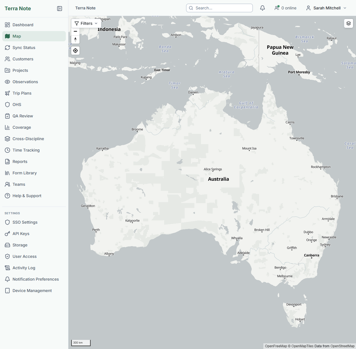Click the Reports icon in the sidebar
The width and height of the screenshot is (356, 349).
(x=7, y=162)
